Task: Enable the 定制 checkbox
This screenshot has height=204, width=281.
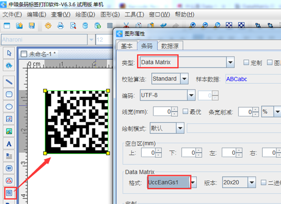Action: click(246, 62)
